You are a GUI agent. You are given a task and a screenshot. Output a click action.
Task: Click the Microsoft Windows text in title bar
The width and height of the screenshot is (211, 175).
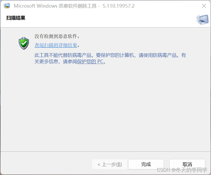coord(36,6)
